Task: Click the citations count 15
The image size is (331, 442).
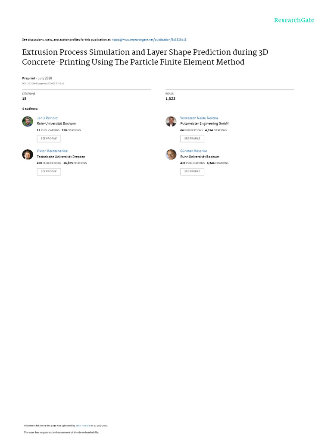Action: click(x=24, y=99)
